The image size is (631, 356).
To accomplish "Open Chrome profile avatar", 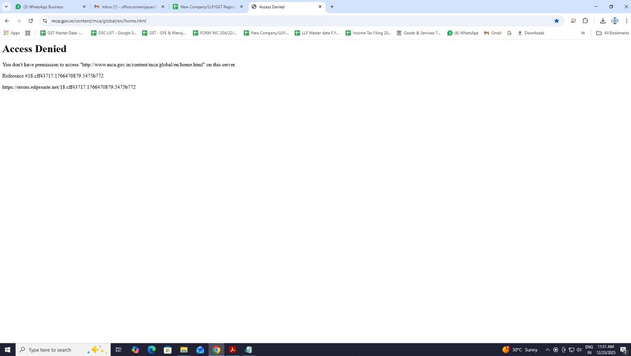I will tap(615, 21).
